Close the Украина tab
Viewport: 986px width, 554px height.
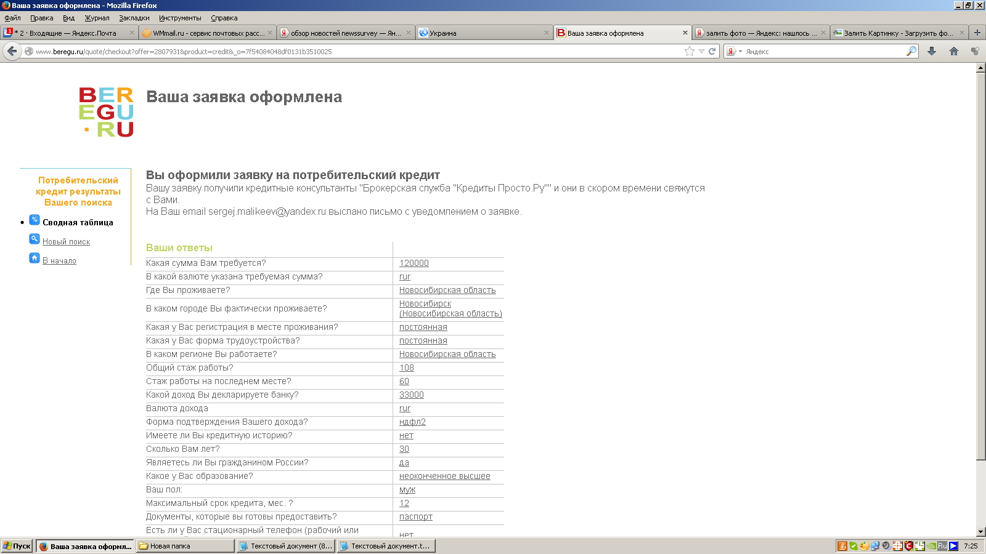546,33
